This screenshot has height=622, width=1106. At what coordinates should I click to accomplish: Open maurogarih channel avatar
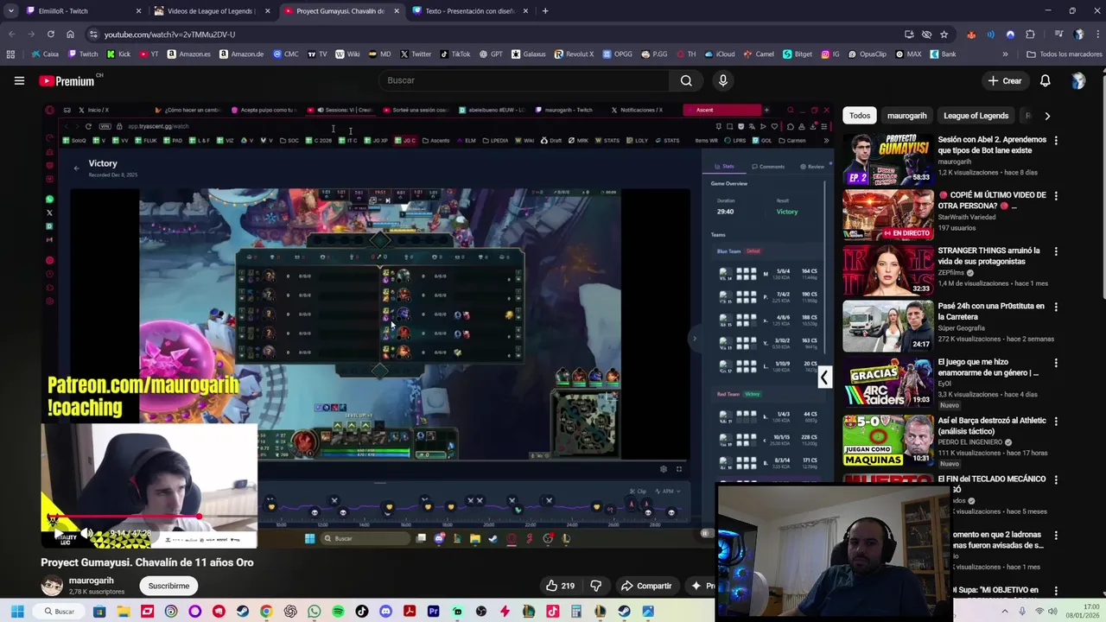[x=52, y=586]
